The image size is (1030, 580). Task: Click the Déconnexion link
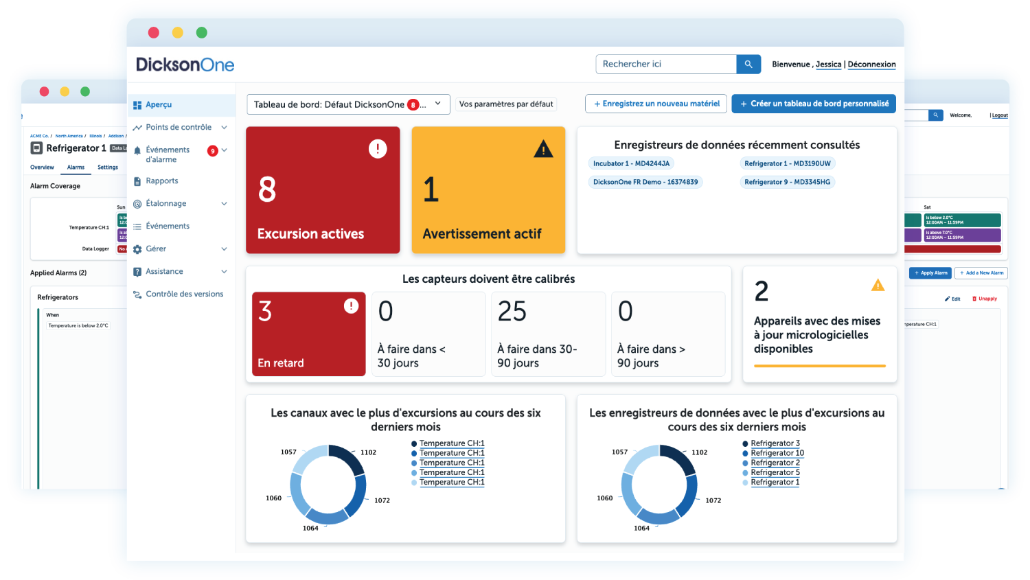point(871,65)
